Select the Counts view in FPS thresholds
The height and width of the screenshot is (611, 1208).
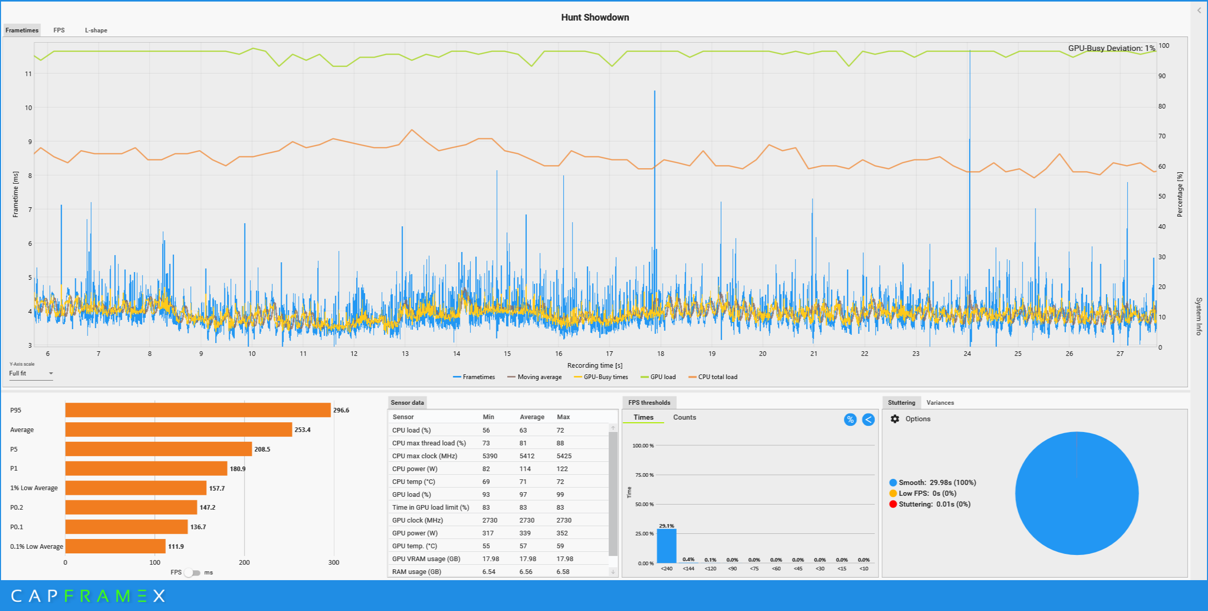(x=684, y=417)
